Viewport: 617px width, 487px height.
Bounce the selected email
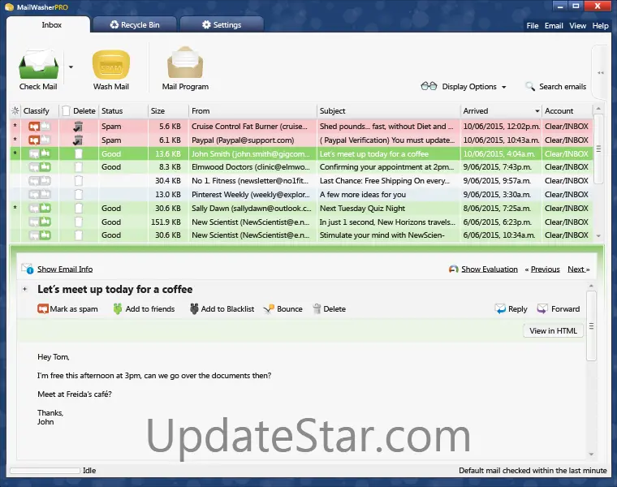tap(270, 309)
